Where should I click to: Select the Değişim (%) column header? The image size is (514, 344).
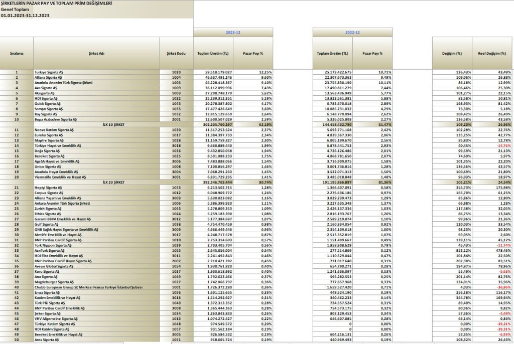pyautogui.click(x=452, y=53)
